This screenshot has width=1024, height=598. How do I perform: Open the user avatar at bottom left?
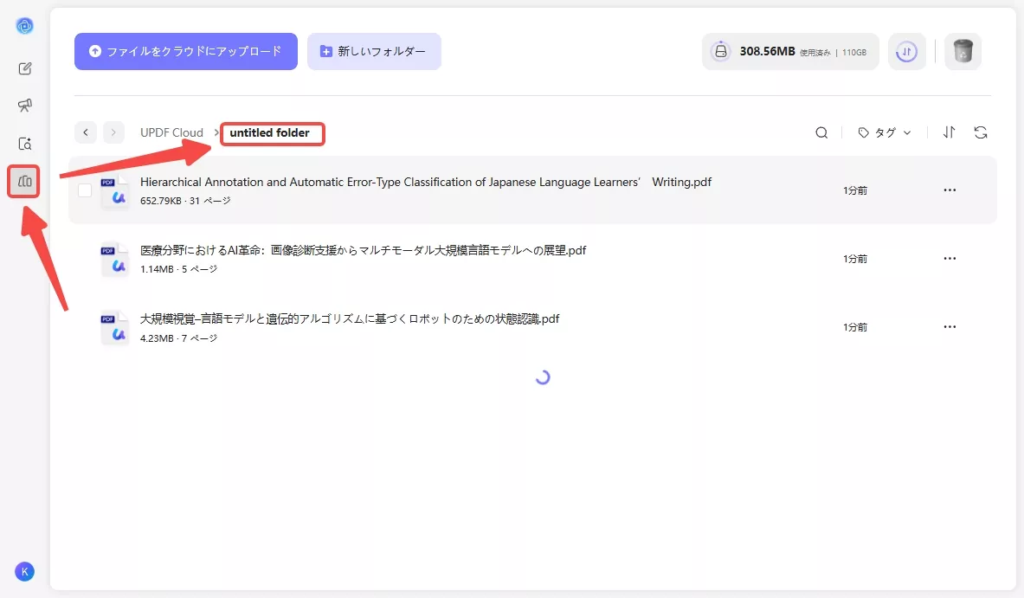24,571
